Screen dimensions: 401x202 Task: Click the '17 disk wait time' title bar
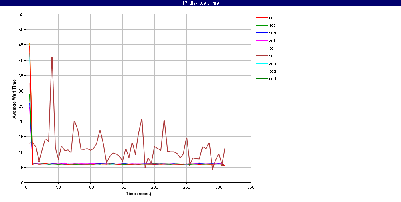coord(200,3)
